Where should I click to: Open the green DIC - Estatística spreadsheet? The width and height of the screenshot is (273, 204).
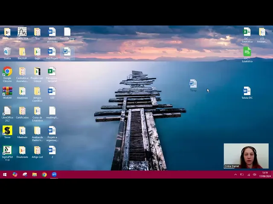coord(247,55)
